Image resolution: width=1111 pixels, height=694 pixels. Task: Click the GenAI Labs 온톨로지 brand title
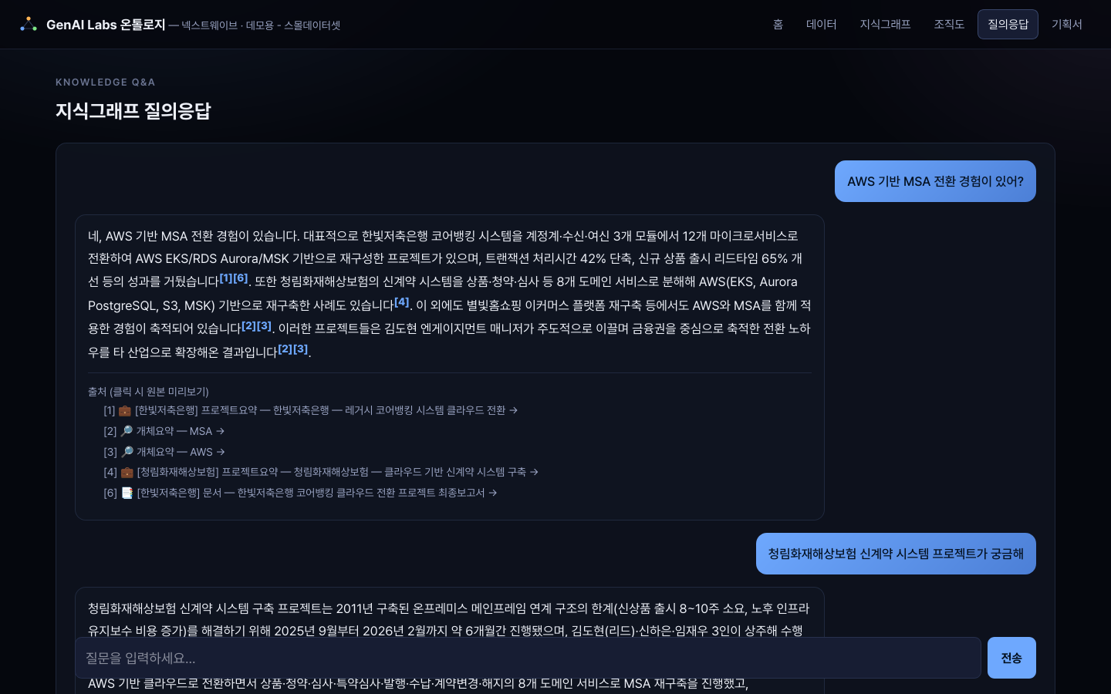click(x=106, y=25)
